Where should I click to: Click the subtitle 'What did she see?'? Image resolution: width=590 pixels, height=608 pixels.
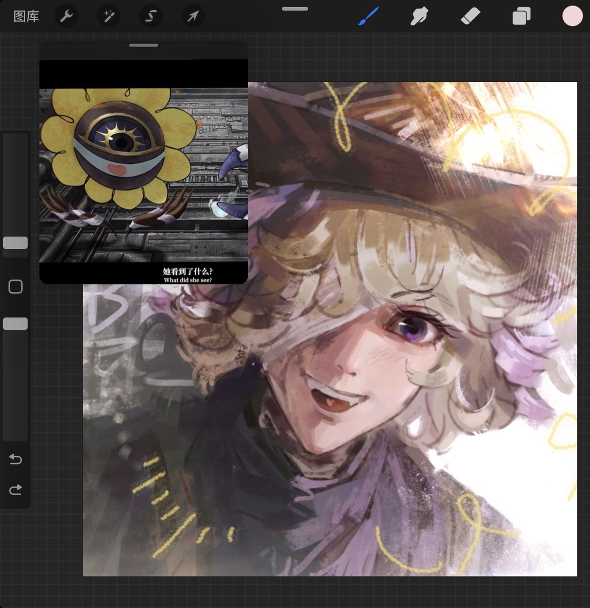[x=188, y=280]
